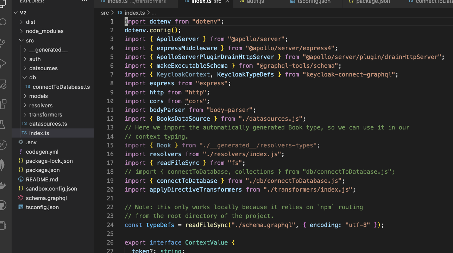Click "./schema.graphql" string on line 24
This screenshot has width=453, height=253.
coord(263,225)
